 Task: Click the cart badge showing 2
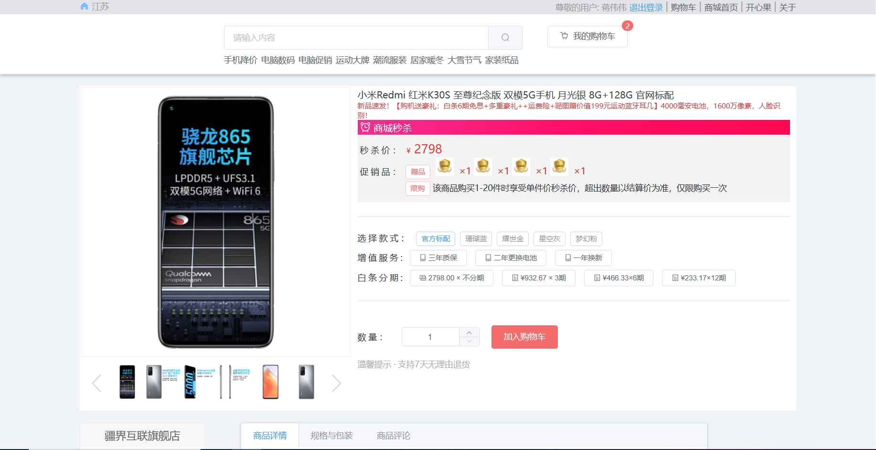628,26
